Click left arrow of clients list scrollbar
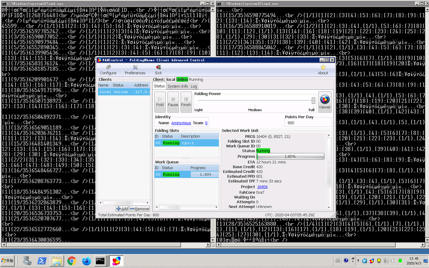 [100, 203]
